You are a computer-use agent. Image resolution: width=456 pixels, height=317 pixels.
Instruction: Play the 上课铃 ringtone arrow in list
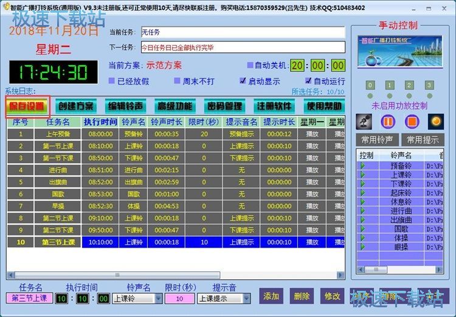click(x=362, y=175)
